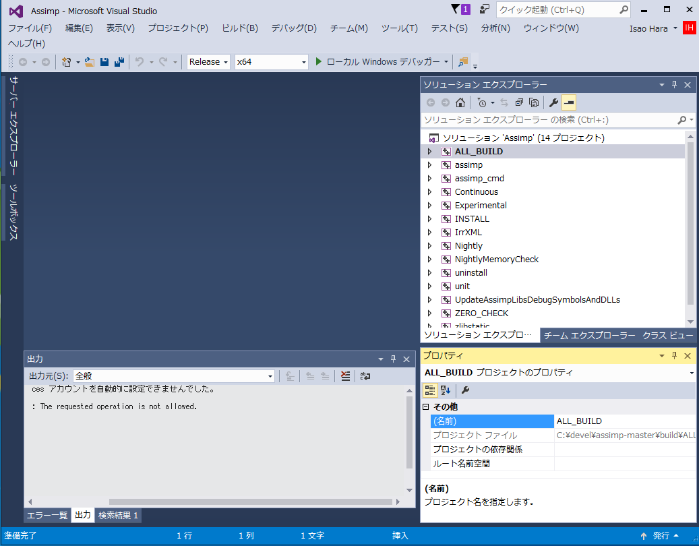The width and height of the screenshot is (699, 546).
Task: Click the redo arrow in toolbar
Action: click(163, 62)
